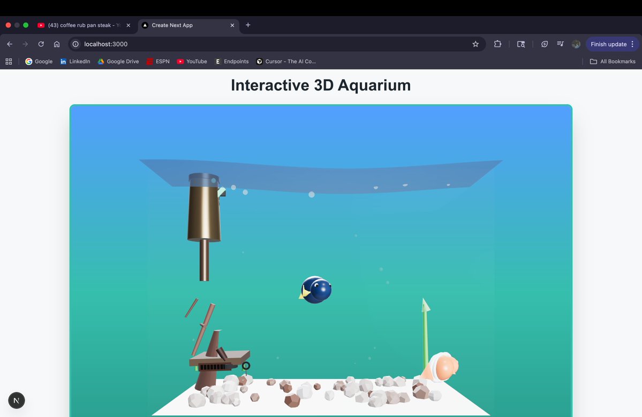Open the Chrome profile avatar
Image resolution: width=642 pixels, height=417 pixels.
point(576,44)
